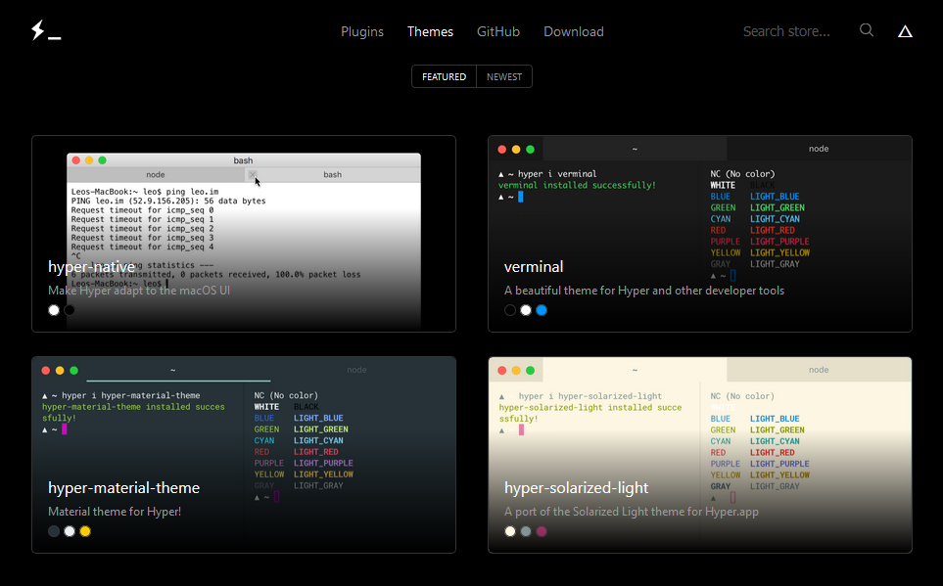Select dark gray swatch under hyper-material-theme

coord(54,531)
